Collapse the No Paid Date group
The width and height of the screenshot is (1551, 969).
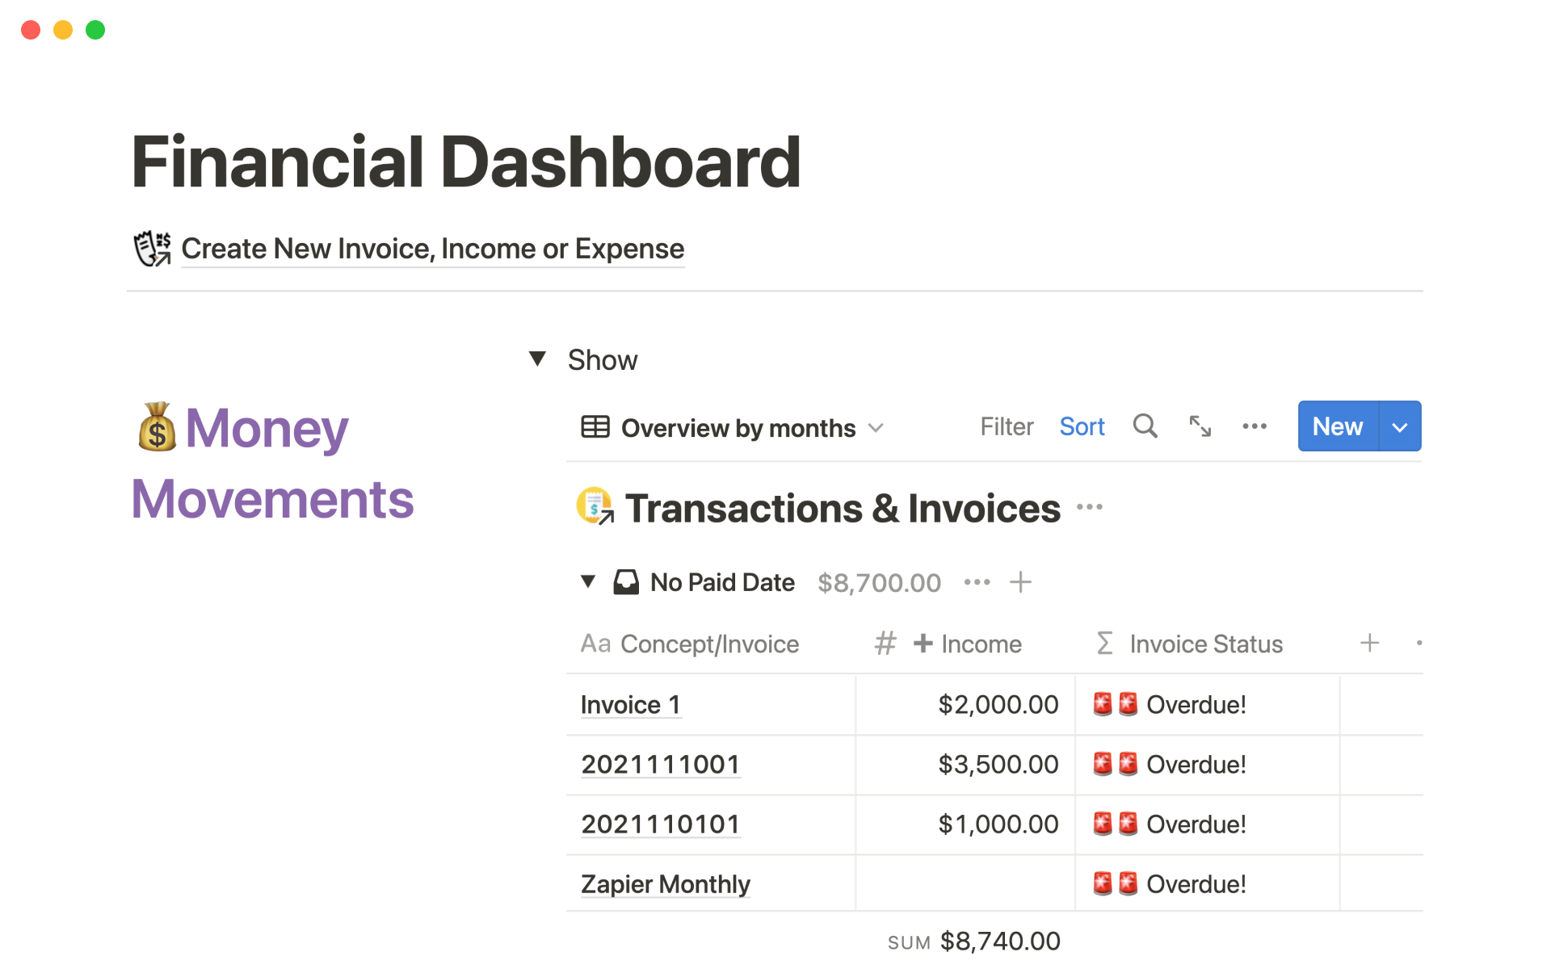coord(588,581)
